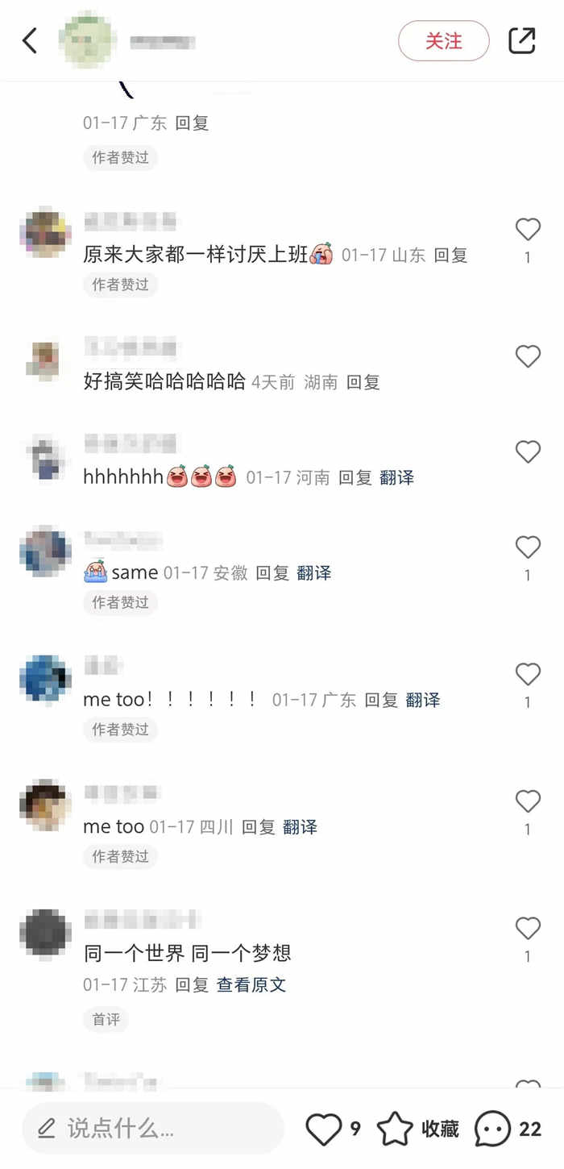The width and height of the screenshot is (564, 1169).
Task: Open the 说点什么 comment input field
Action: [x=153, y=1128]
